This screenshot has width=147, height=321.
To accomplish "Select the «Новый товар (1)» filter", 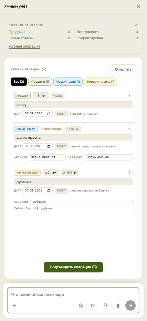I will (68, 82).
